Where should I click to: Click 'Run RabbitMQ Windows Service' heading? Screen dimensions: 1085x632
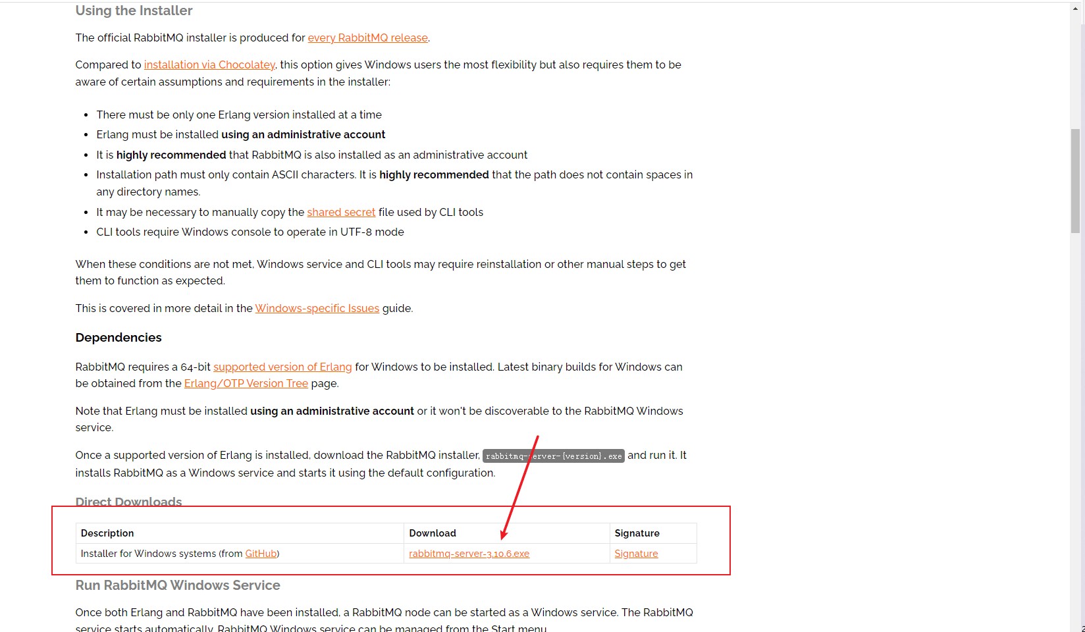click(x=178, y=586)
